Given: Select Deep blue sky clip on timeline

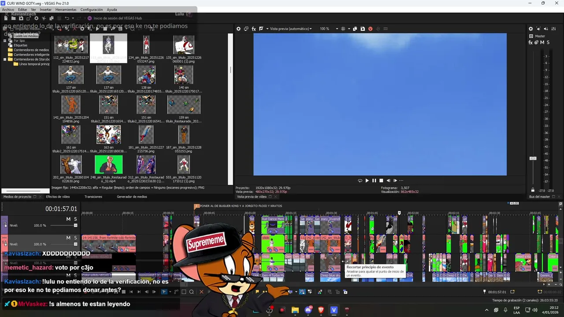Looking at the screenshot, I should (330, 277).
